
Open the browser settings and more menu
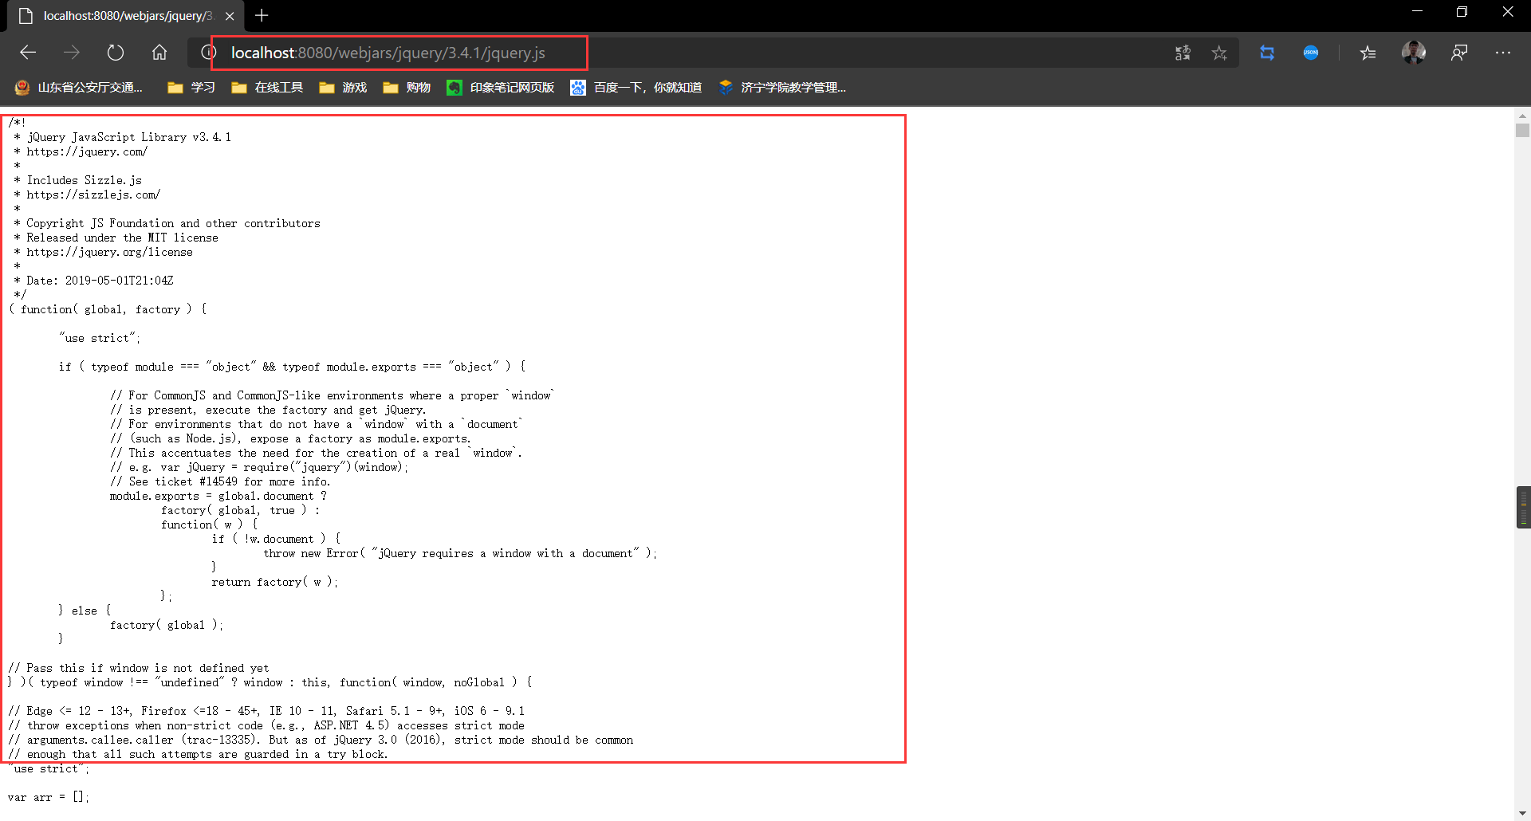pos(1503,53)
